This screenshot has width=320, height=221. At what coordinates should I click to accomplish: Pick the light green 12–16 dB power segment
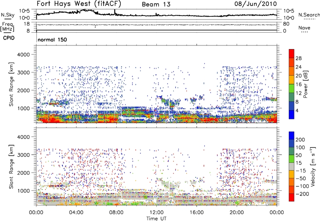(292, 89)
